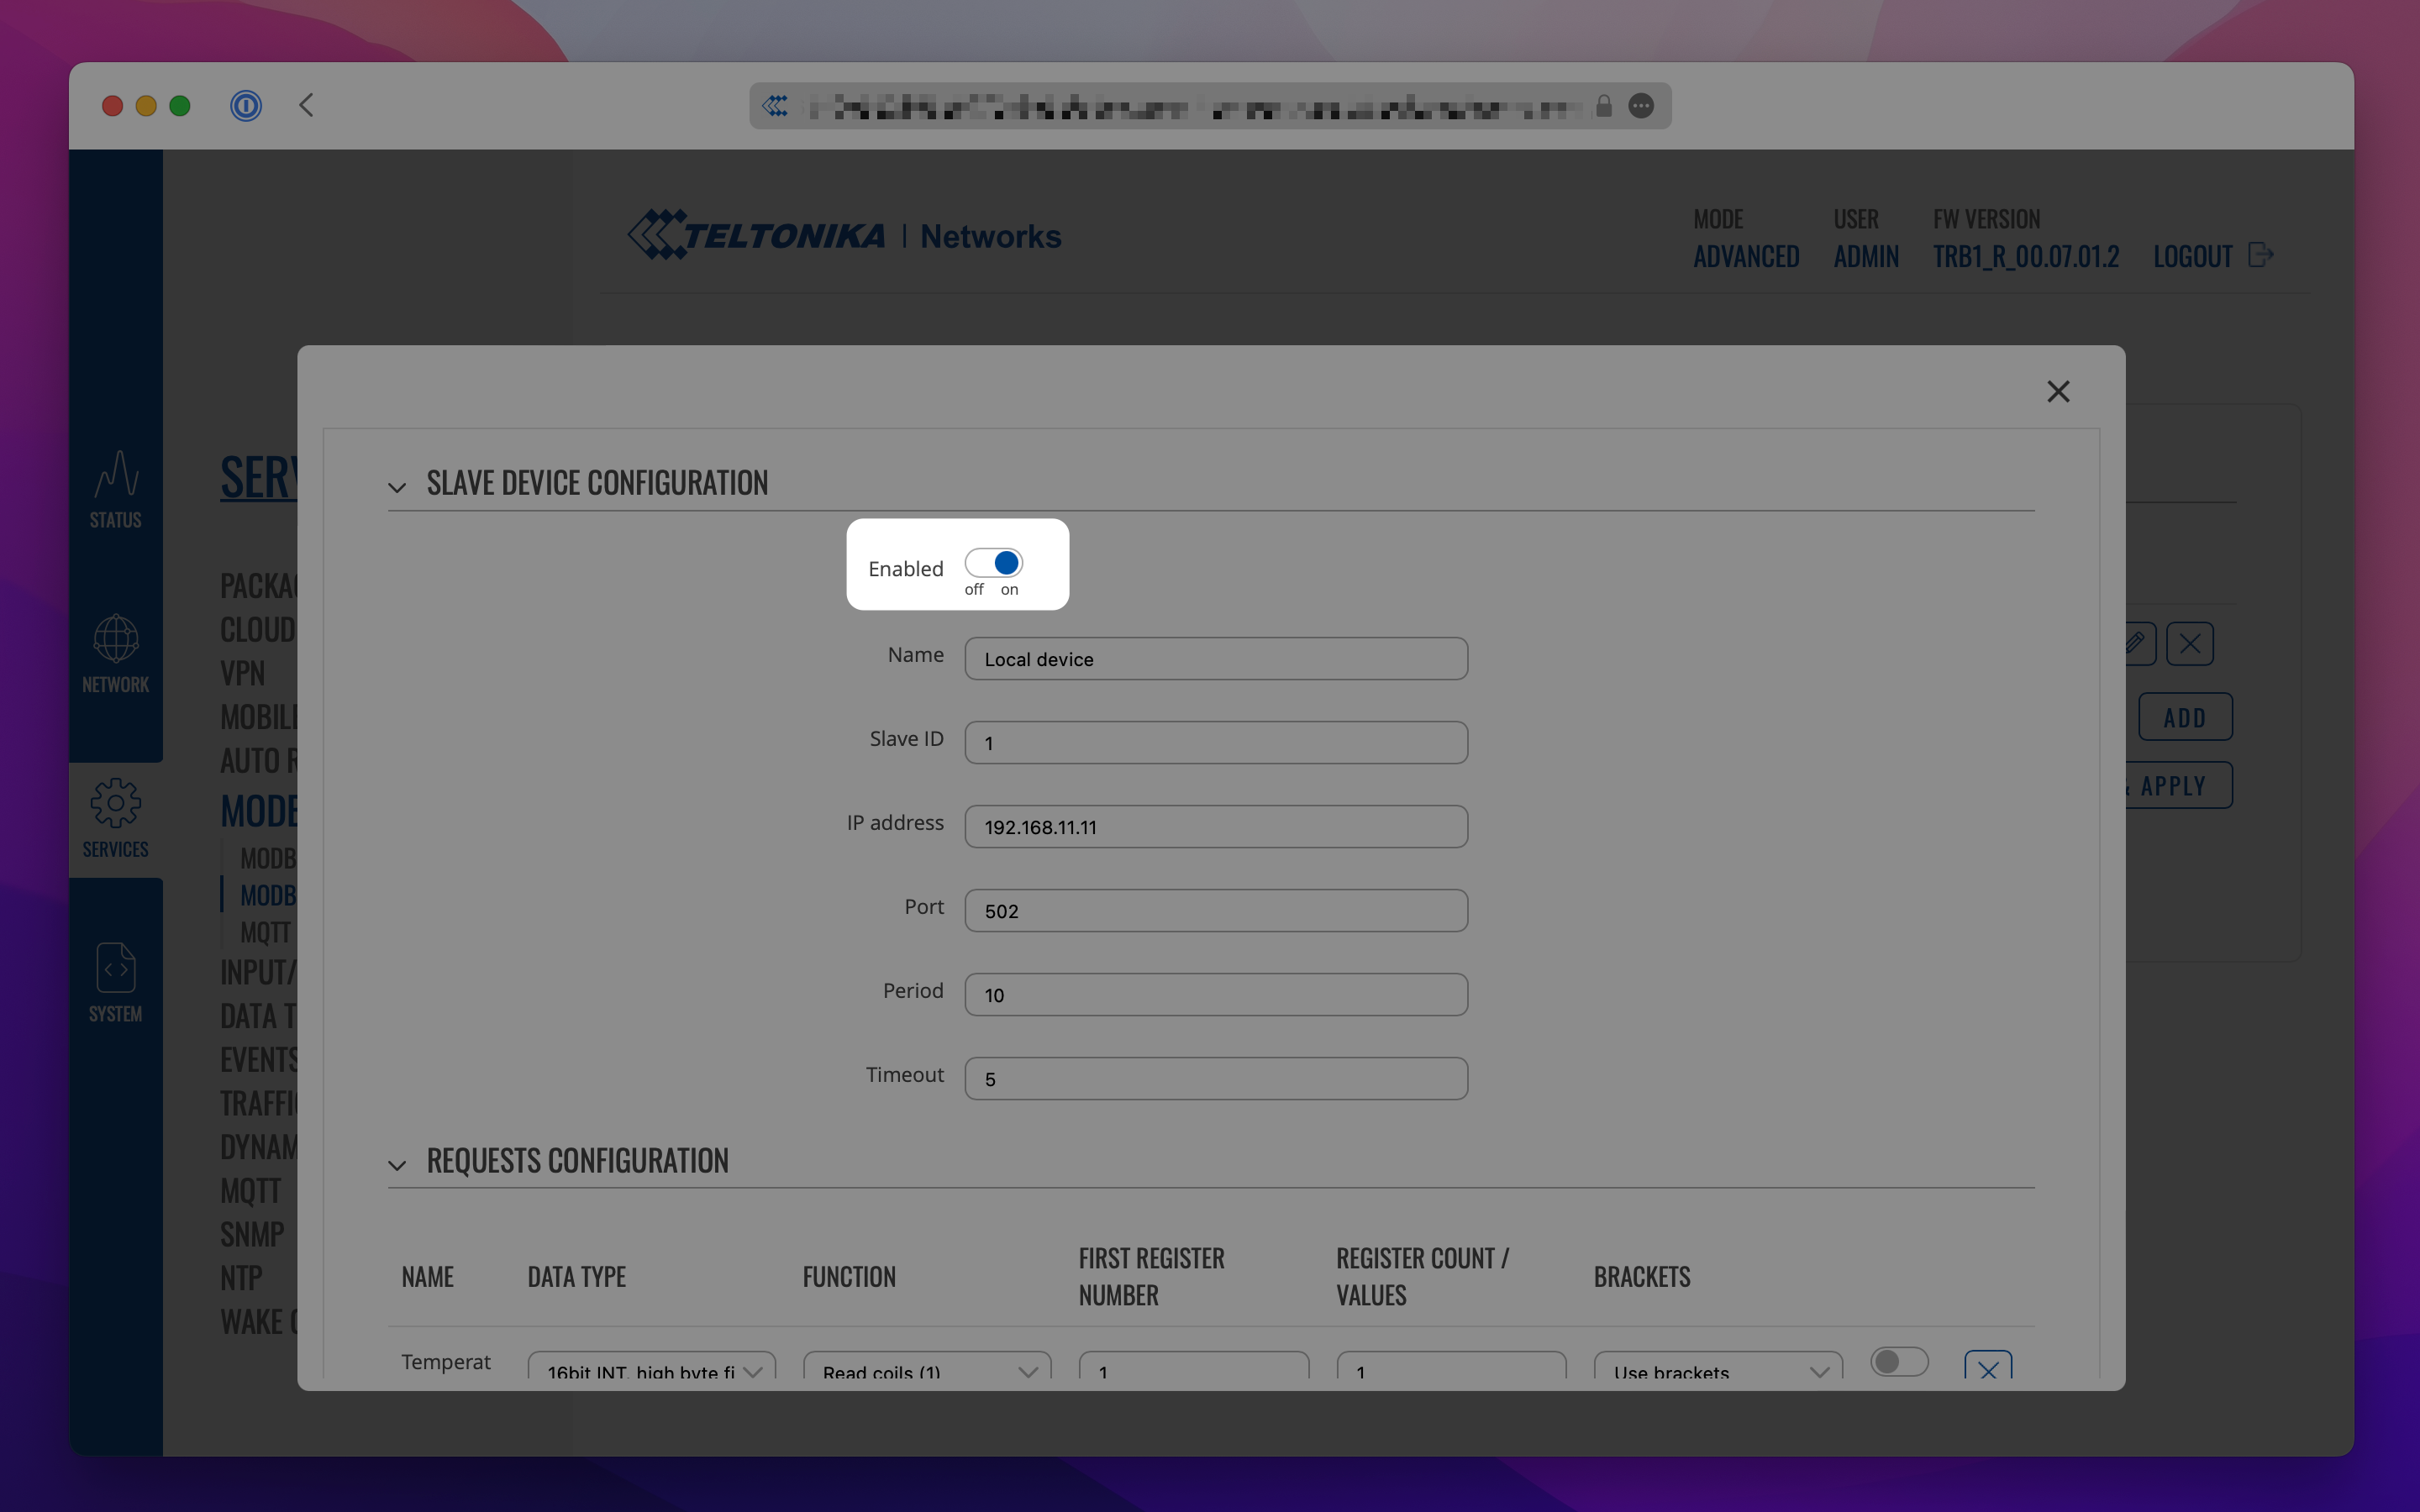Collapse Requests Configuration section
Screen dimensions: 2420x1512
coord(397,1165)
